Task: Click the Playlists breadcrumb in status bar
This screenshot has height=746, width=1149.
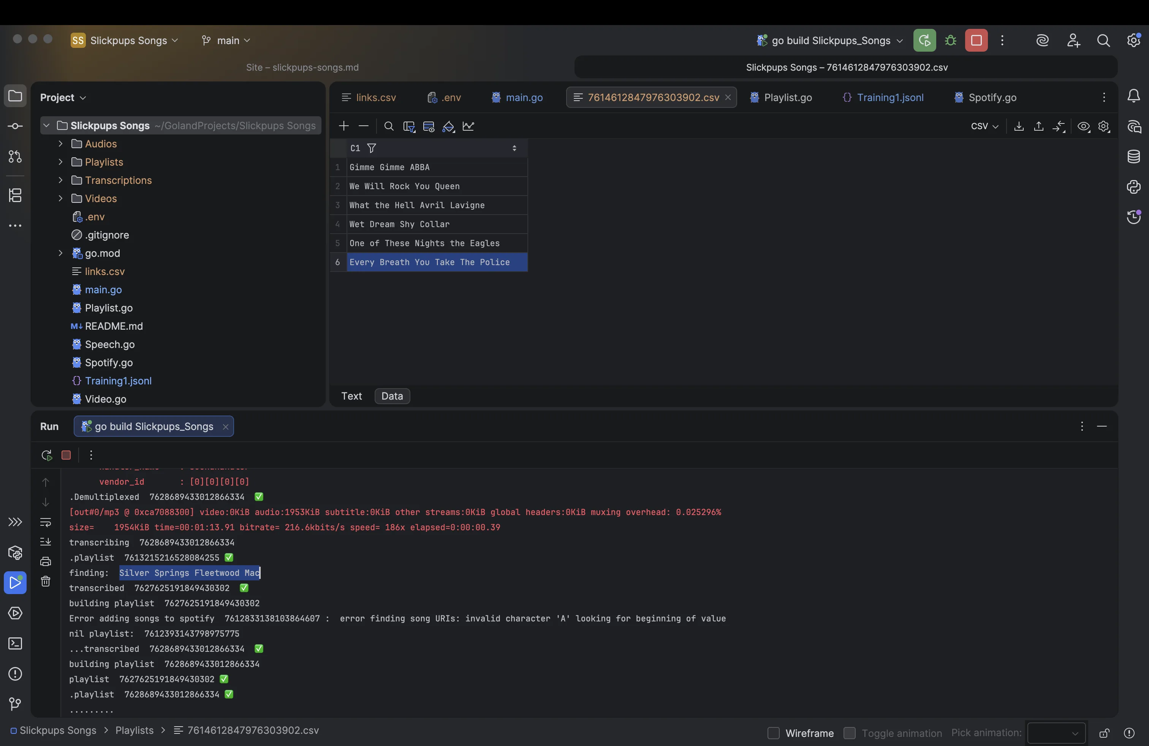Action: point(134,730)
